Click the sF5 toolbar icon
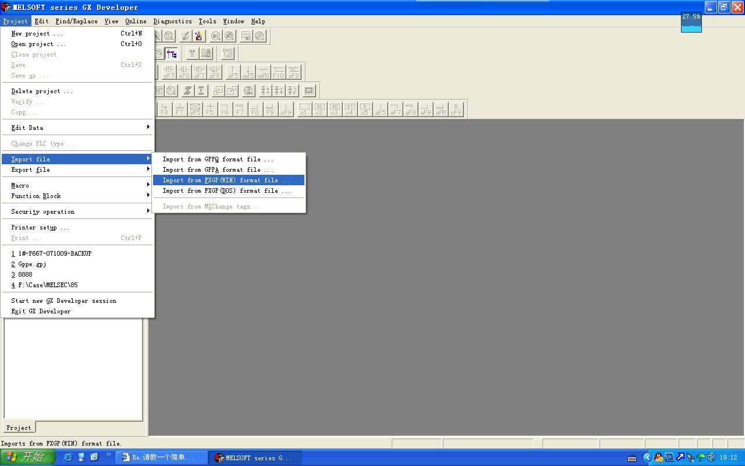This screenshot has height=466, width=745. 195,109
